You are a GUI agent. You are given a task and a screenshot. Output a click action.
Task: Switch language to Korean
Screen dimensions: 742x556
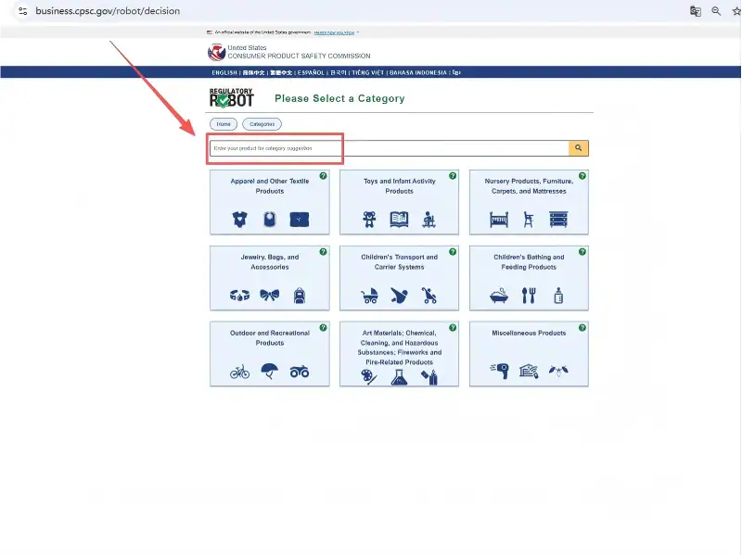339,73
